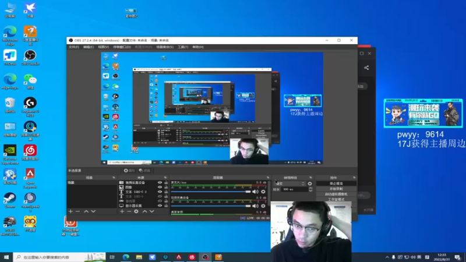466x262 pixels.
Task: Hide the 视频采集设备 source with its eye icon
Action: (160, 183)
